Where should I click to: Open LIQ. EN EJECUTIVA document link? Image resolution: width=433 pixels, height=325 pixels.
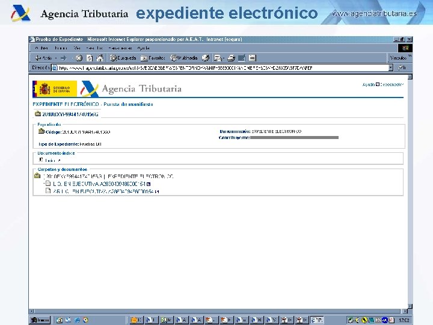click(x=99, y=184)
